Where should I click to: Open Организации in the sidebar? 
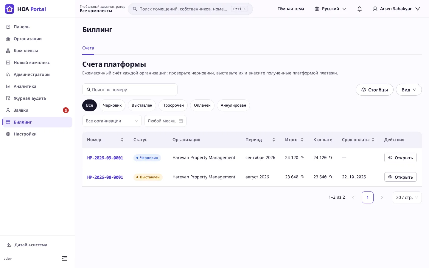coord(37,39)
